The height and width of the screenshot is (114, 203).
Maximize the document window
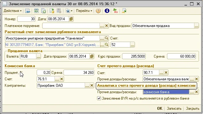192,4
